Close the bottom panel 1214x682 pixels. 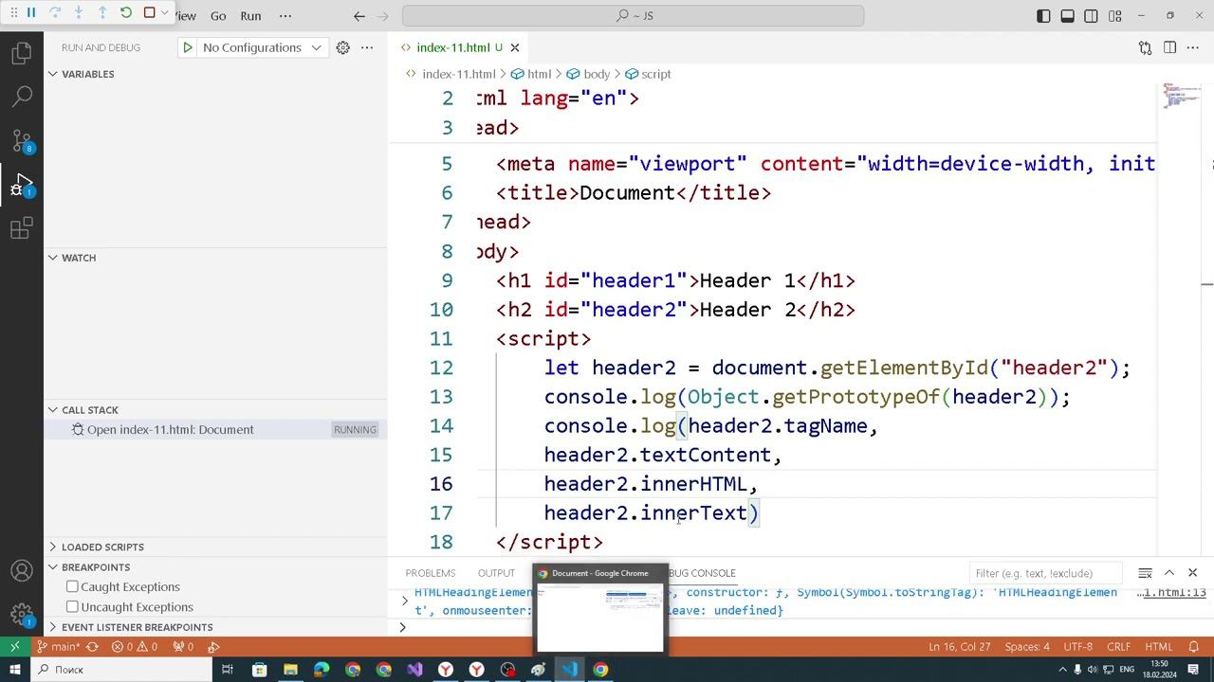[x=1193, y=573]
